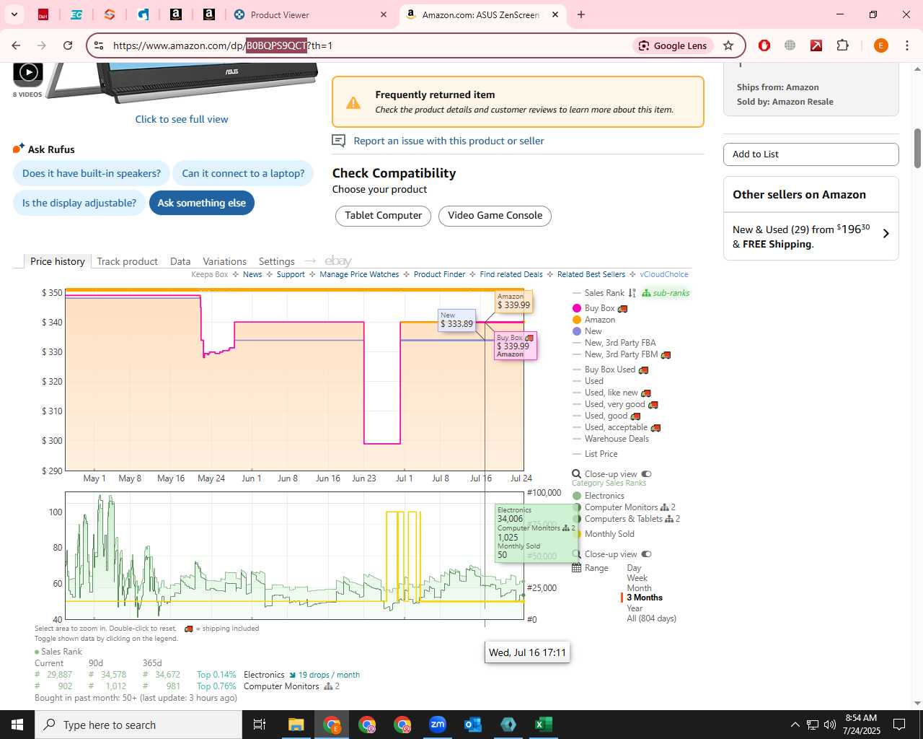923x739 pixels.
Task: Toggle price chart Close-up view switch
Action: (646, 474)
